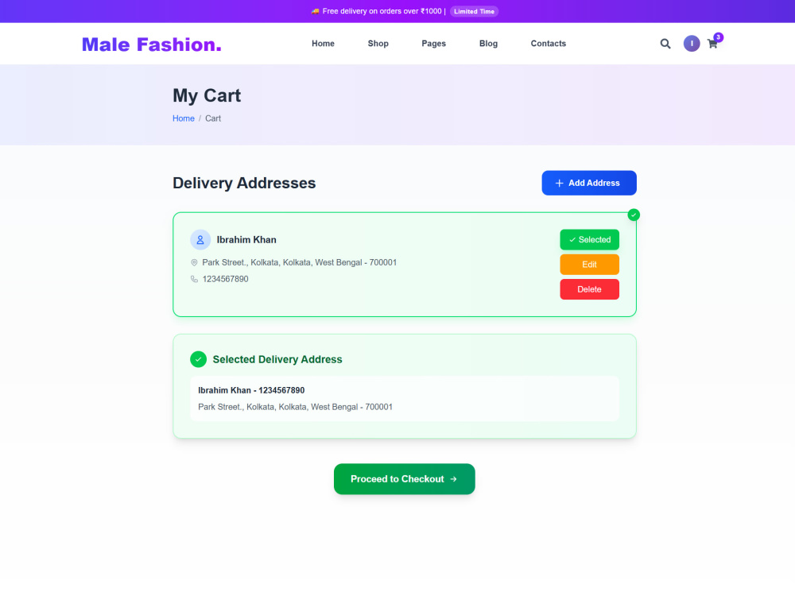Screen dimensions: 795x596
Task: Click the 'Selected Delivery Address' heading
Action: tap(277, 359)
